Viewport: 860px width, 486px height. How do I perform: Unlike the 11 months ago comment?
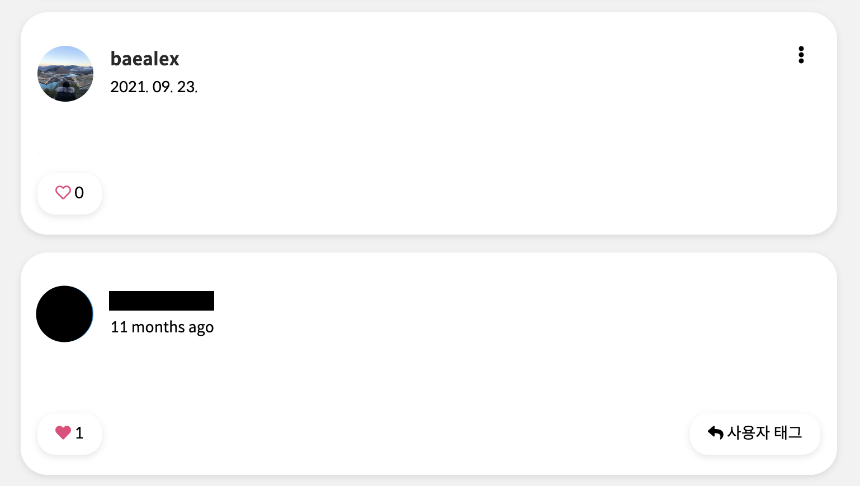69,433
